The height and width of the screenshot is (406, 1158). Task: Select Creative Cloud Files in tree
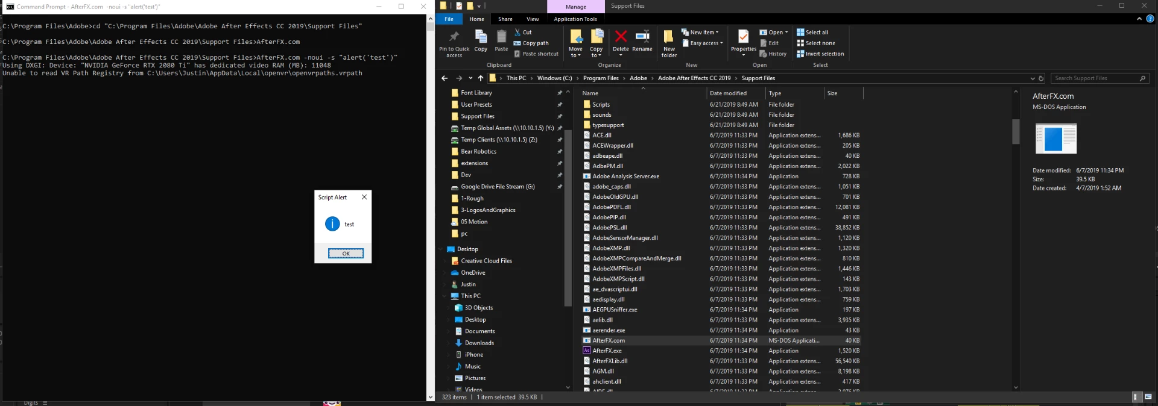click(x=486, y=261)
